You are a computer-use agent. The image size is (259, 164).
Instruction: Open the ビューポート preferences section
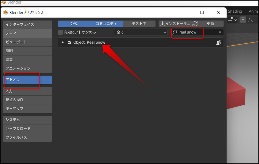(27, 42)
